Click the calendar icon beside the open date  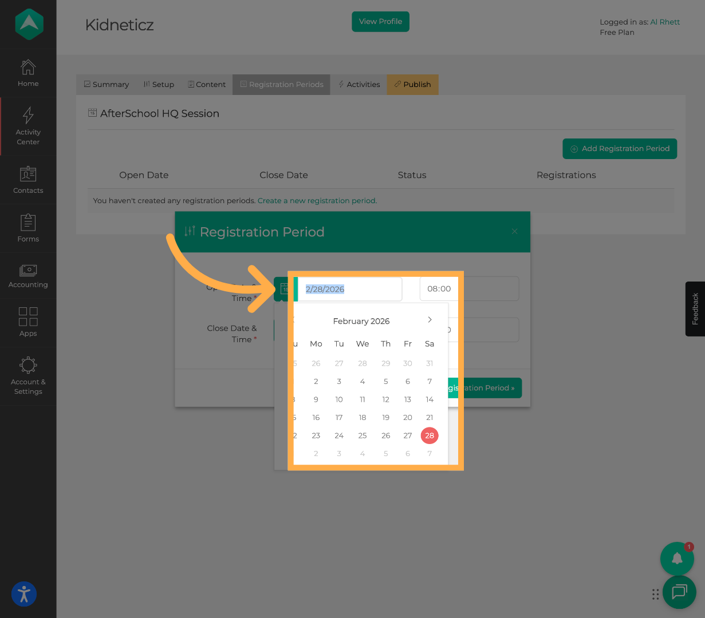[x=285, y=289]
